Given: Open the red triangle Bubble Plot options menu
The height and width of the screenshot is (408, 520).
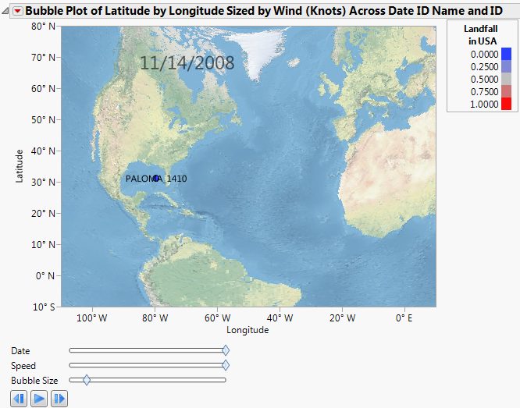Looking at the screenshot, I should (18, 11).
